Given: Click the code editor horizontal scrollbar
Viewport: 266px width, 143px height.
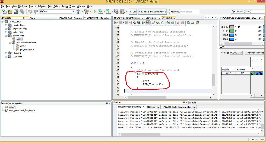Looking at the screenshot, I should (x=147, y=98).
